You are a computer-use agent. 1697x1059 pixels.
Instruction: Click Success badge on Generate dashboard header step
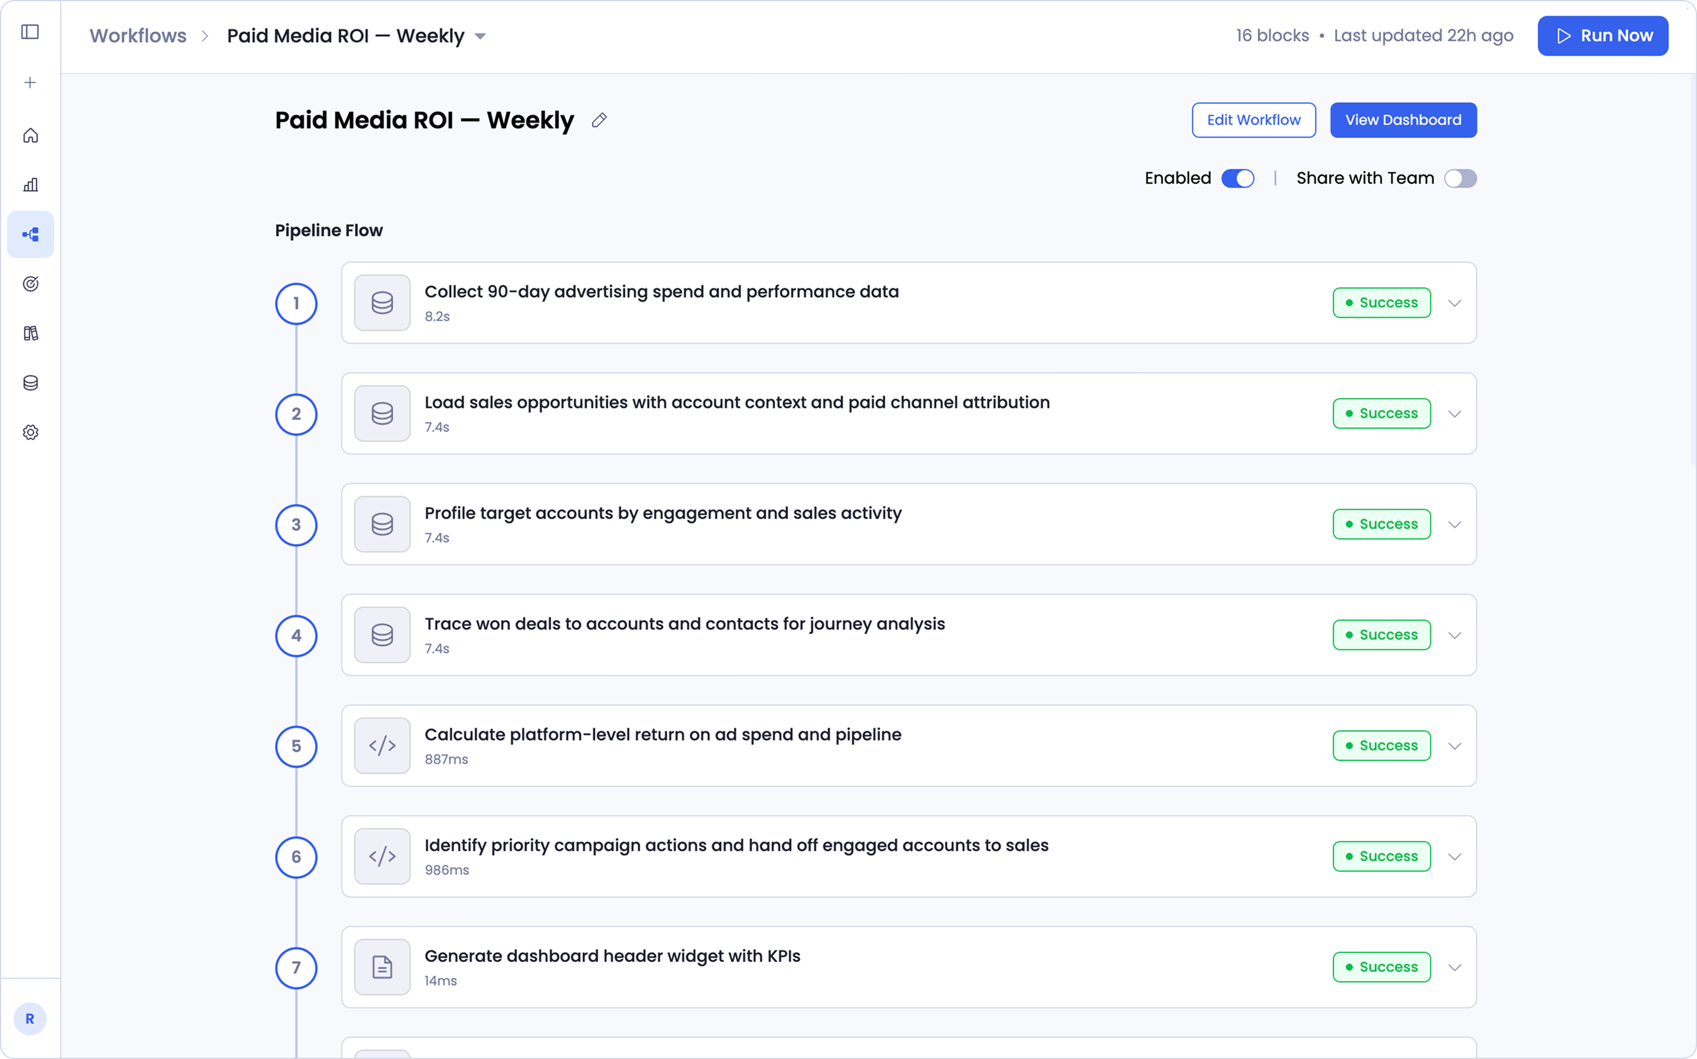[1382, 967]
